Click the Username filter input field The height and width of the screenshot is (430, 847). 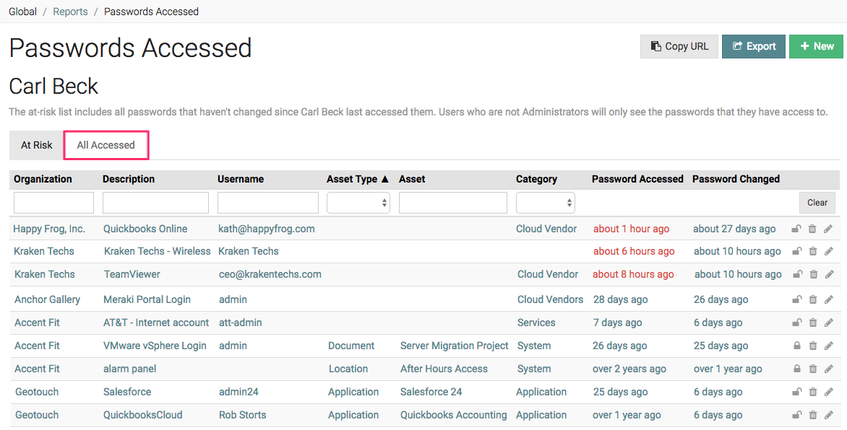pos(267,203)
